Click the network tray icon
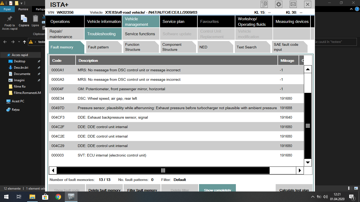The image size is (360, 202). click(319, 197)
